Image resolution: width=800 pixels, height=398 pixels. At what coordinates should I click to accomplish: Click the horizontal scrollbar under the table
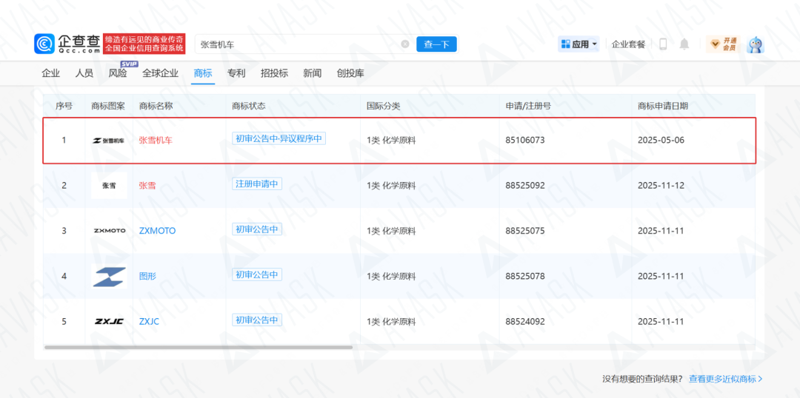pyautogui.click(x=199, y=347)
